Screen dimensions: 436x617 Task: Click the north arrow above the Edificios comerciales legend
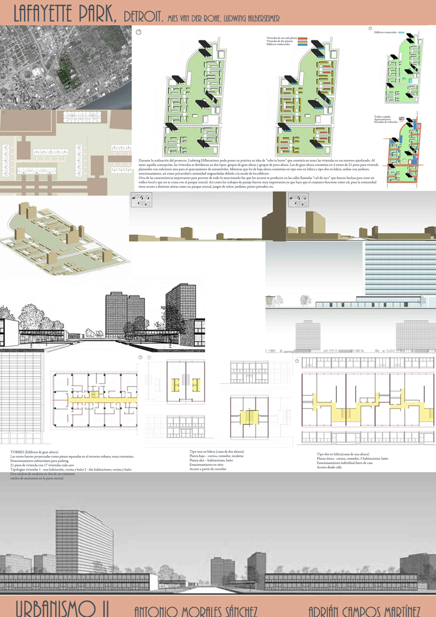click(x=370, y=28)
